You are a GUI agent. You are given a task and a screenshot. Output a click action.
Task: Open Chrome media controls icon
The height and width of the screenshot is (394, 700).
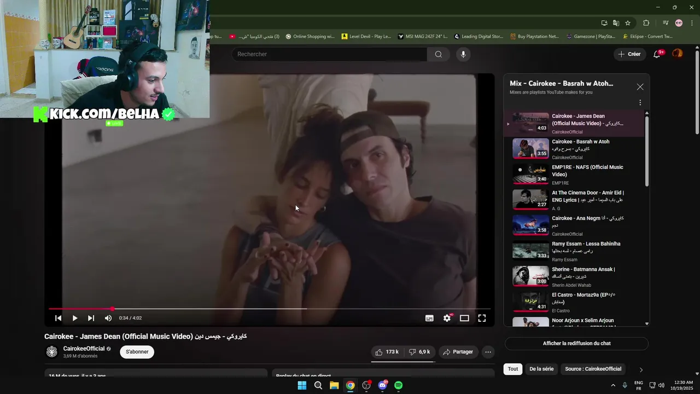pos(666,23)
